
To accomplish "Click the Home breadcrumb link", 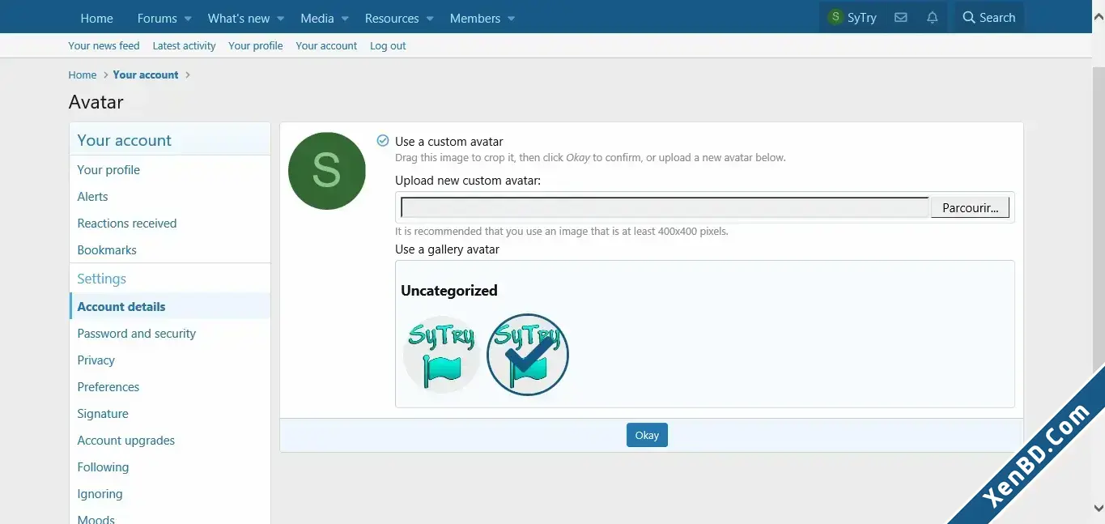I will (x=83, y=75).
